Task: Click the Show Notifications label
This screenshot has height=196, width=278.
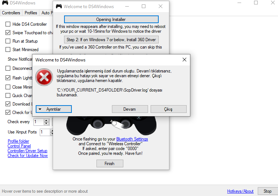Action: click(20, 59)
